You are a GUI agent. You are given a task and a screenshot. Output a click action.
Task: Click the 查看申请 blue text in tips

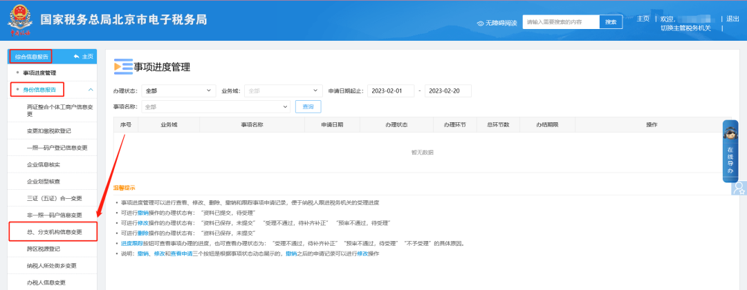(181, 254)
